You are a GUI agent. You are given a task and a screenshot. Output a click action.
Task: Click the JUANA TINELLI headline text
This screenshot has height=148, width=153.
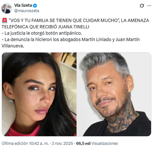pyautogui.click(x=73, y=27)
